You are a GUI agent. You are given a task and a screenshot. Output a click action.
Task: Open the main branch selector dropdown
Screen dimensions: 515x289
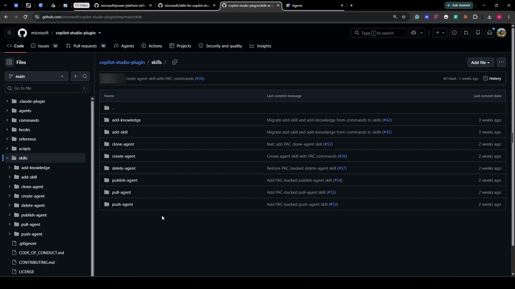pyautogui.click(x=37, y=76)
